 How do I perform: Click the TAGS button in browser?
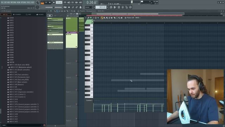coord(4,125)
